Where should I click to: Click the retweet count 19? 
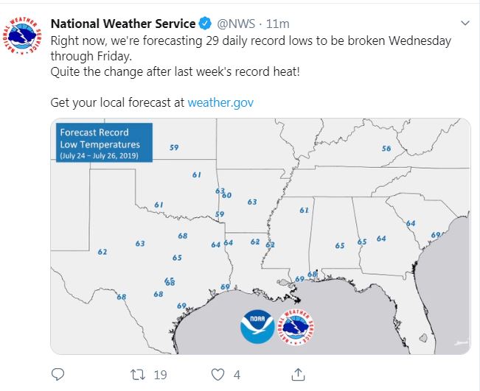tap(160, 375)
